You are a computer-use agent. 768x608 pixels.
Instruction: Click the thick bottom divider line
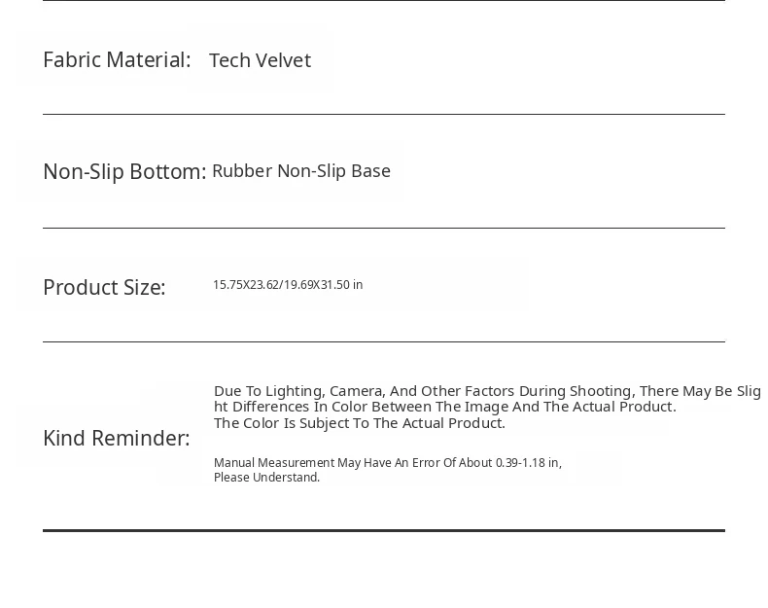384,531
